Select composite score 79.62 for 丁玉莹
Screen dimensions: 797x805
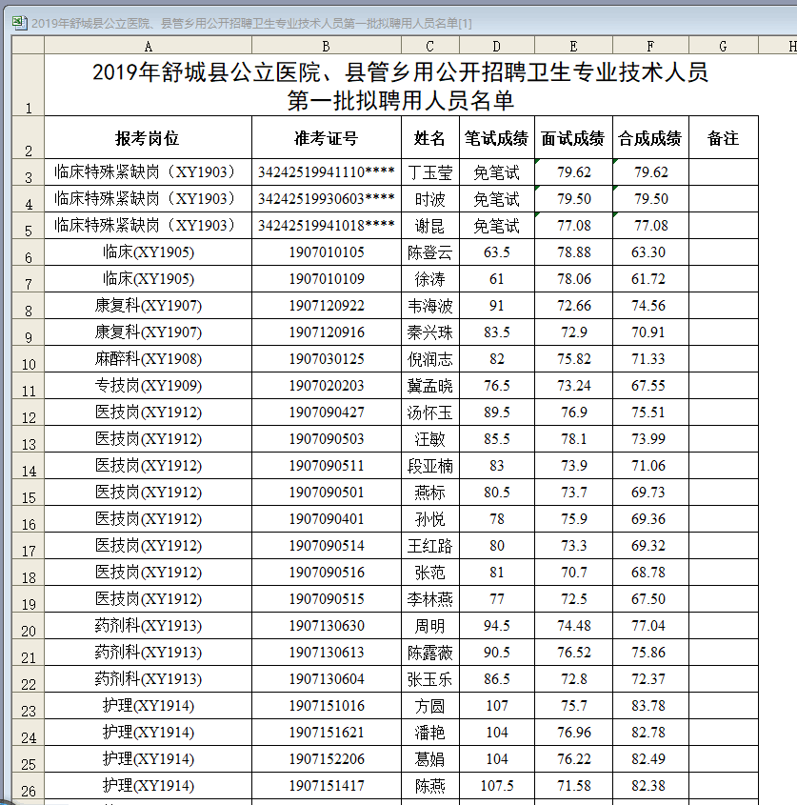coord(650,172)
